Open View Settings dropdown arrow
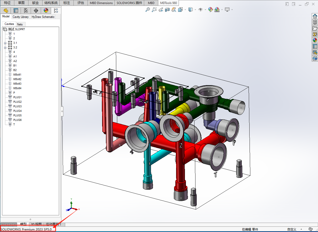Screen dimensions: 318x232 (x=232, y=10)
